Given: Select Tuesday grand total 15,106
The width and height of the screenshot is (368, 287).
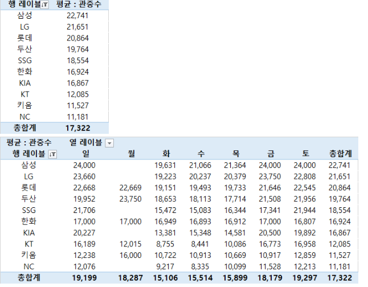Looking at the screenshot, I should tap(165, 278).
